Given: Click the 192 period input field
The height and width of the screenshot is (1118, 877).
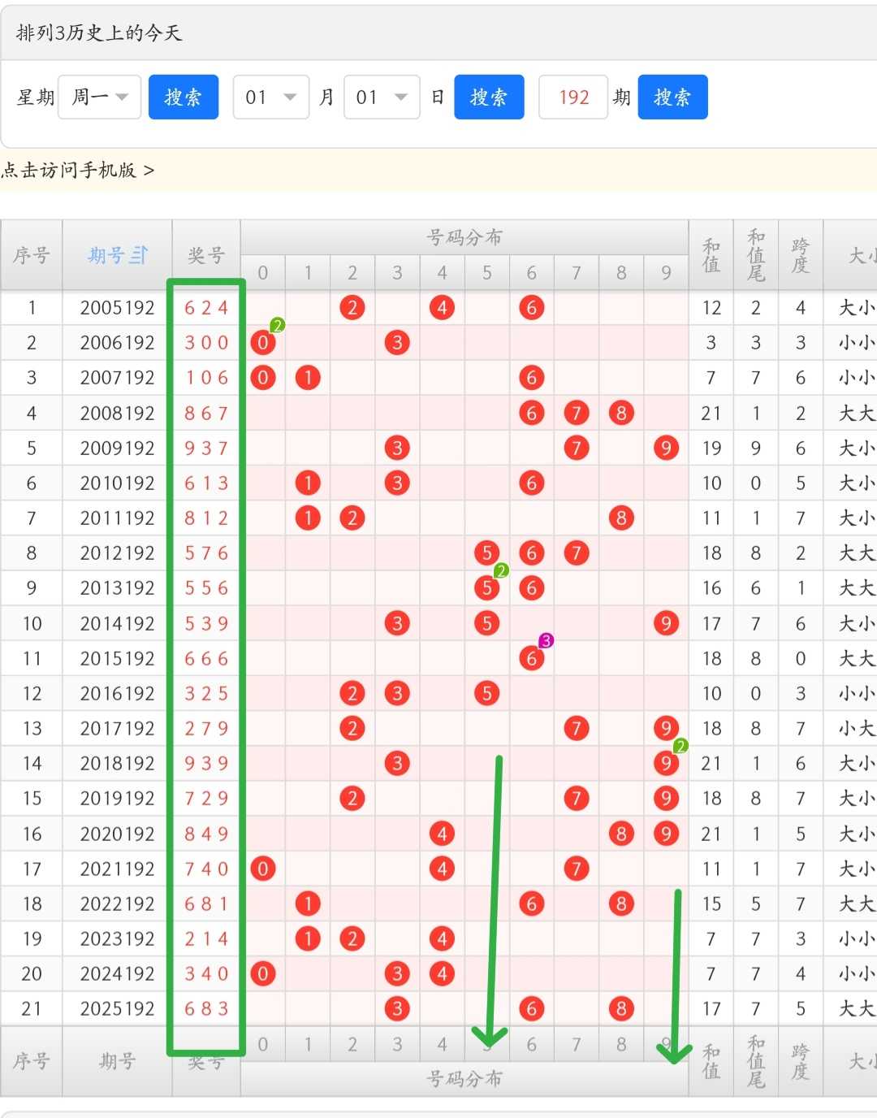Looking at the screenshot, I should click(573, 97).
